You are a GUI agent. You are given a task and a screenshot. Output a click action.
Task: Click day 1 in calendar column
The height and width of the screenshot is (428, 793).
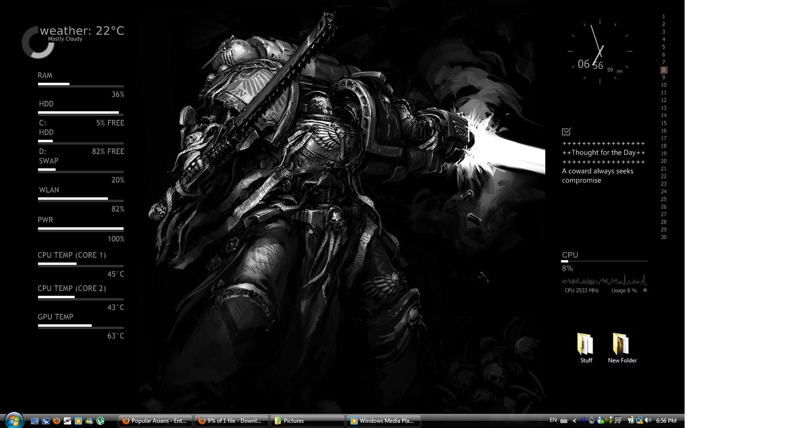664,17
